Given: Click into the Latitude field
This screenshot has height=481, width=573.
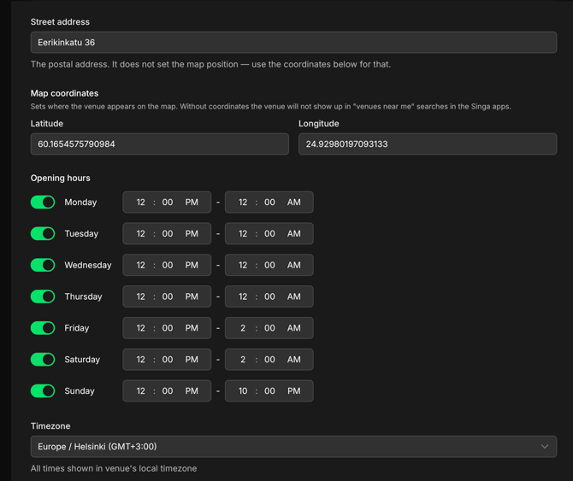Looking at the screenshot, I should pyautogui.click(x=160, y=144).
